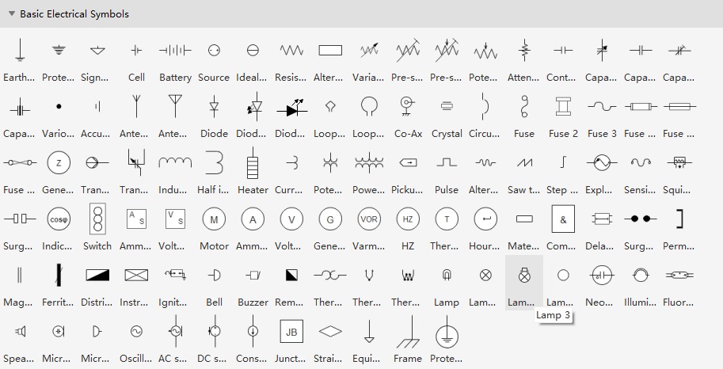
Task: Pick the Equipotential symbol
Action: pos(369,331)
